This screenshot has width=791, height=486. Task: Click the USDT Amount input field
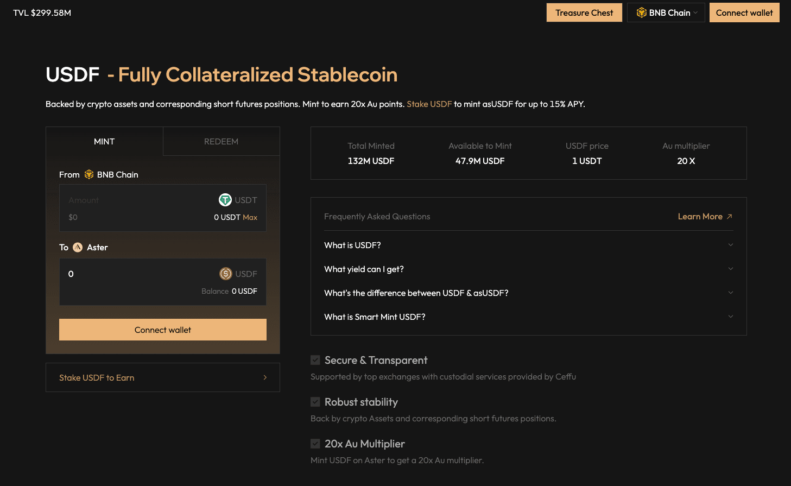point(136,200)
